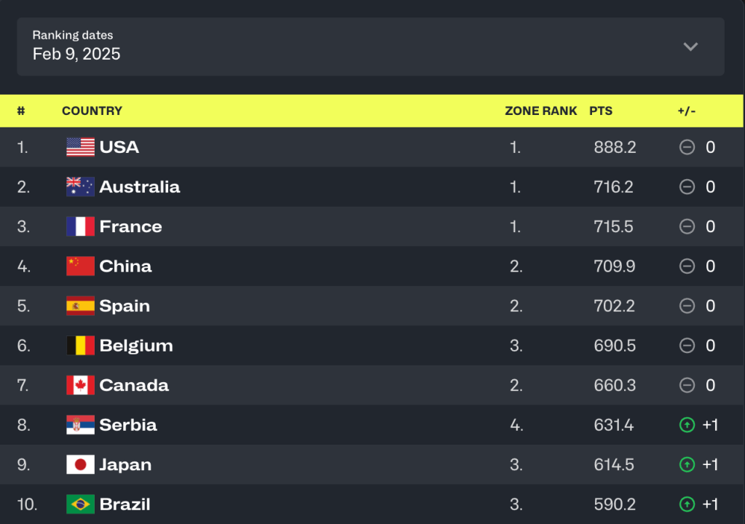This screenshot has width=745, height=524.
Task: Click the Serbia flag icon
Action: point(80,425)
